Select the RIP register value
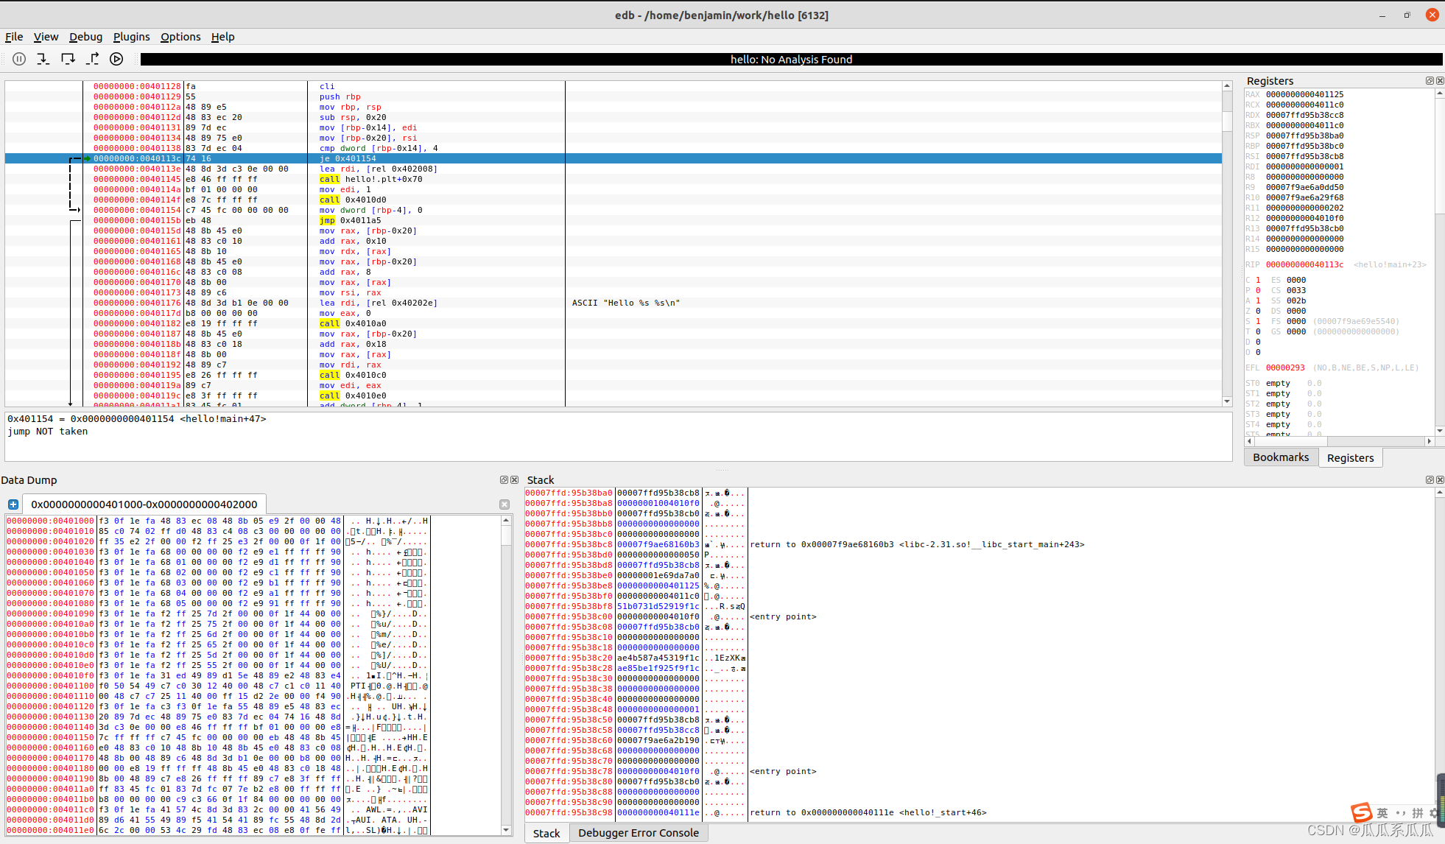Image resolution: width=1445 pixels, height=844 pixels. 1304,264
